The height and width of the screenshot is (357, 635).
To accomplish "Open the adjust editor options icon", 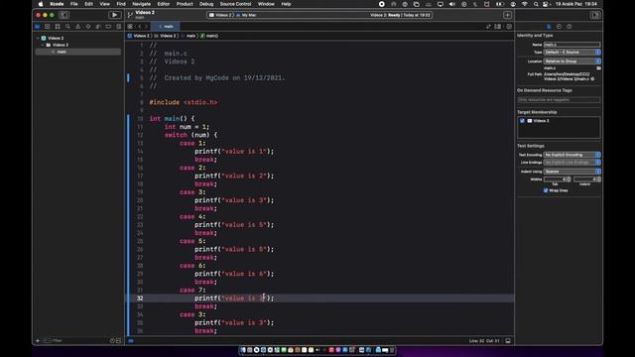I will tap(498, 27).
